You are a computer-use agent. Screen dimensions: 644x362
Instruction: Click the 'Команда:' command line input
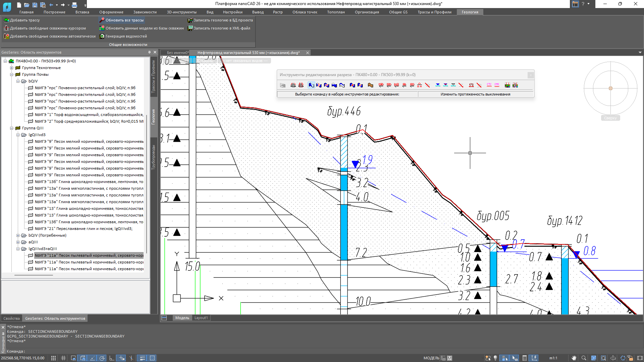322,351
